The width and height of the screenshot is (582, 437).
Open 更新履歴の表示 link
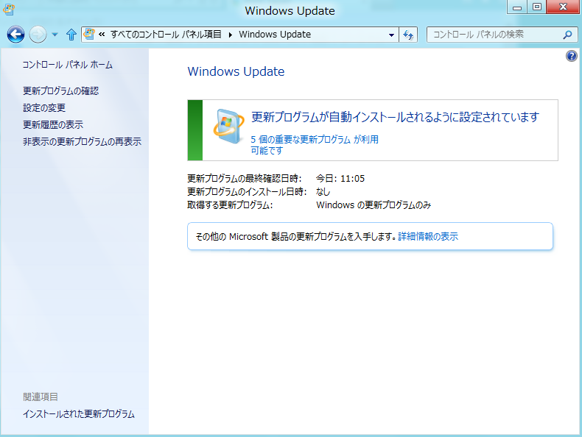click(53, 125)
